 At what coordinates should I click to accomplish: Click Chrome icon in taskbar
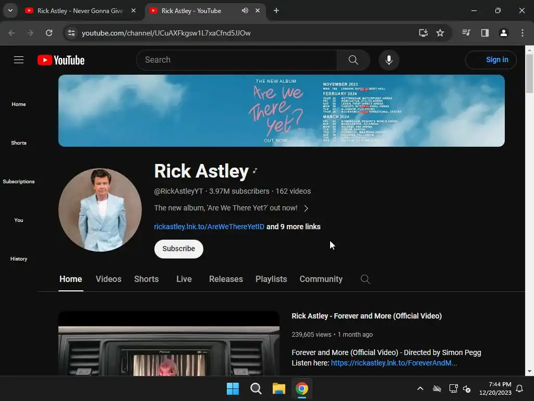[x=302, y=388]
